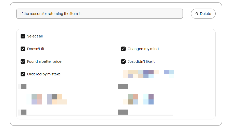Click the Changed my mind label
Viewport: 238px width, 127px height.
coord(143,49)
